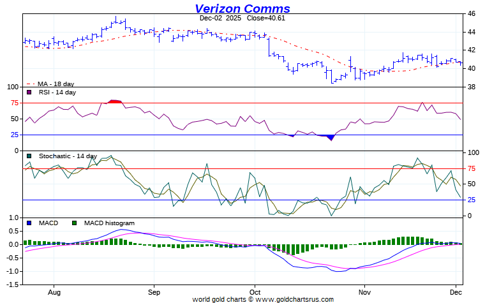Click the red "75" RSI axis label
485x303 pixels.
pos(15,103)
